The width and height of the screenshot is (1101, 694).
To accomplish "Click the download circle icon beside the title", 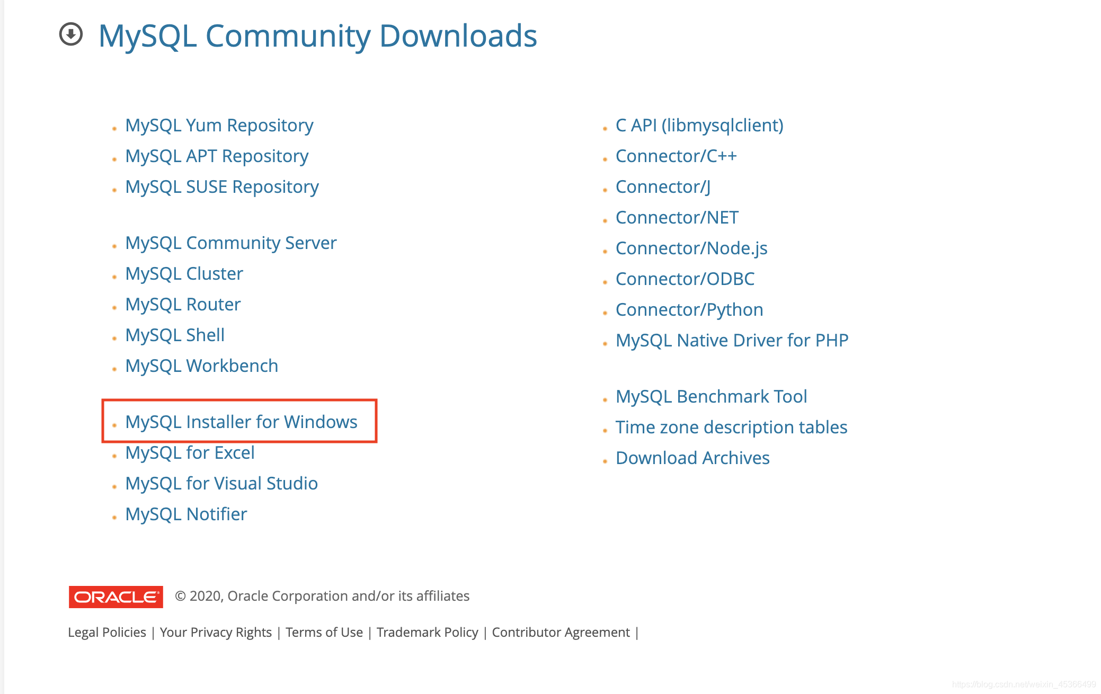I will [x=71, y=34].
